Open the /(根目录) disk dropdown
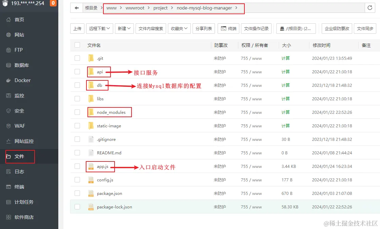 [x=296, y=28]
